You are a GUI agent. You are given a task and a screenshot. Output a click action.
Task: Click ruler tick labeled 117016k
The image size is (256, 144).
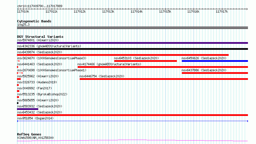(x=193, y=11)
